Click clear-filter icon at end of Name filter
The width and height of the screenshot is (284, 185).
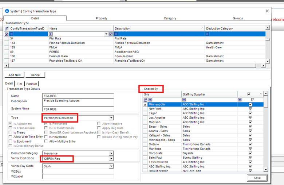111,34
